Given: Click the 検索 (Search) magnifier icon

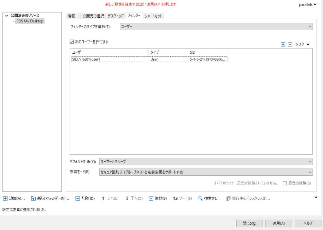Looking at the screenshot, I should [200, 198].
